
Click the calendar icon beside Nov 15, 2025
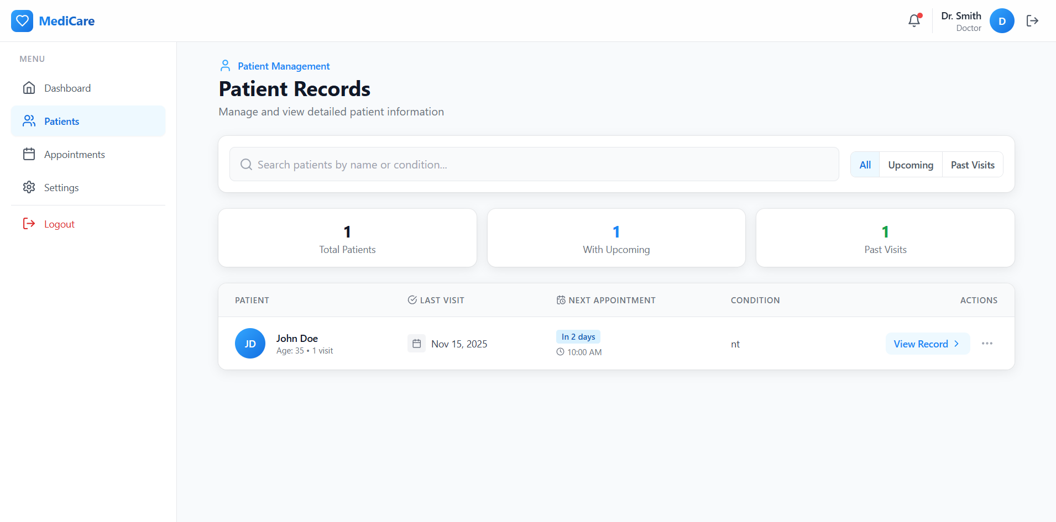pos(416,344)
